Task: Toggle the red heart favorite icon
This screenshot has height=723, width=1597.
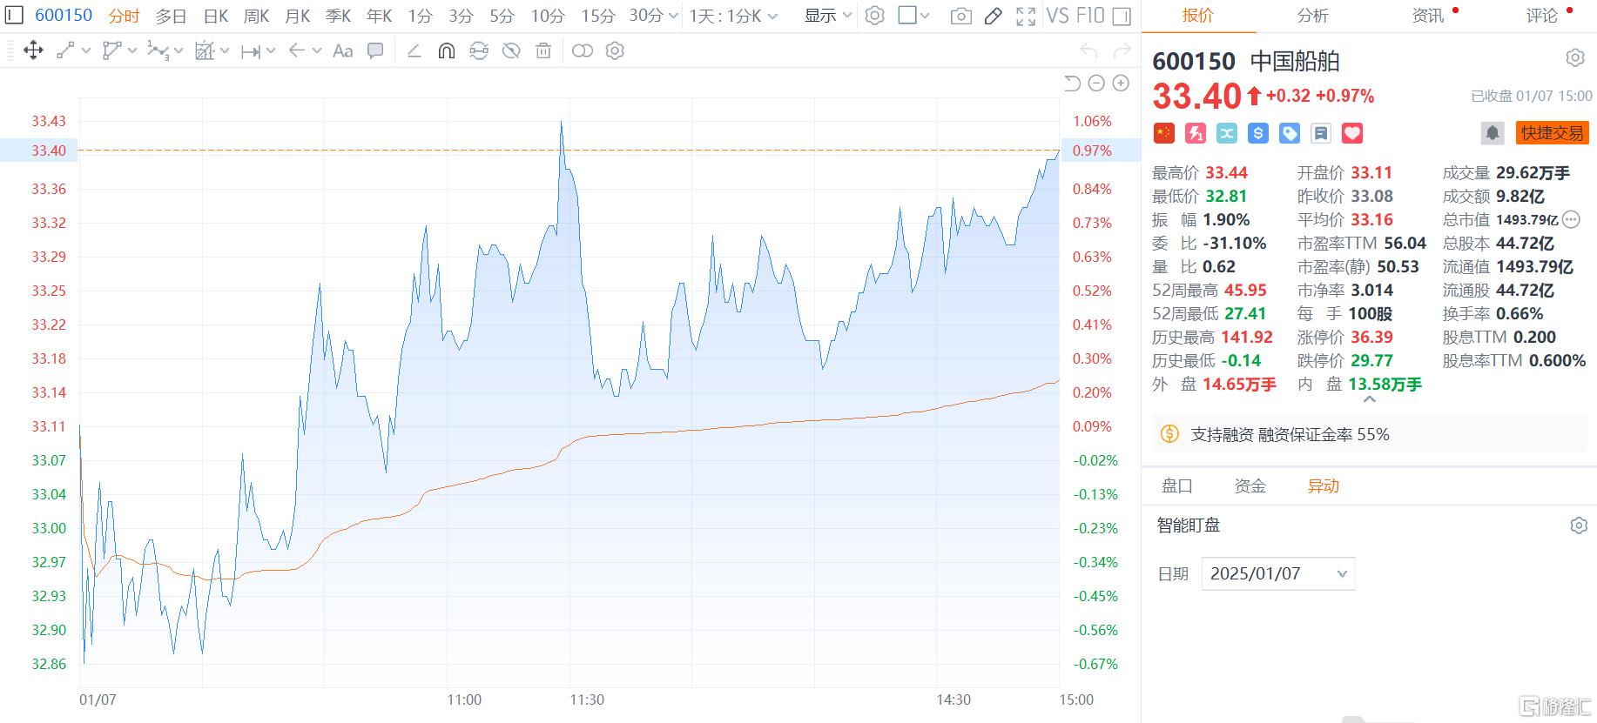Action: click(1352, 133)
